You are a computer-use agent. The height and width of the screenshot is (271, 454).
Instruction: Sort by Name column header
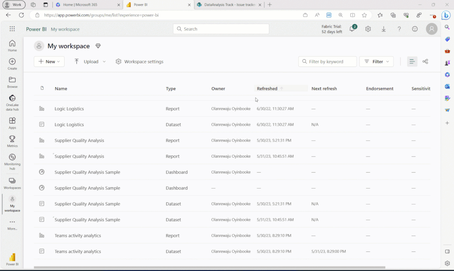[61, 88]
